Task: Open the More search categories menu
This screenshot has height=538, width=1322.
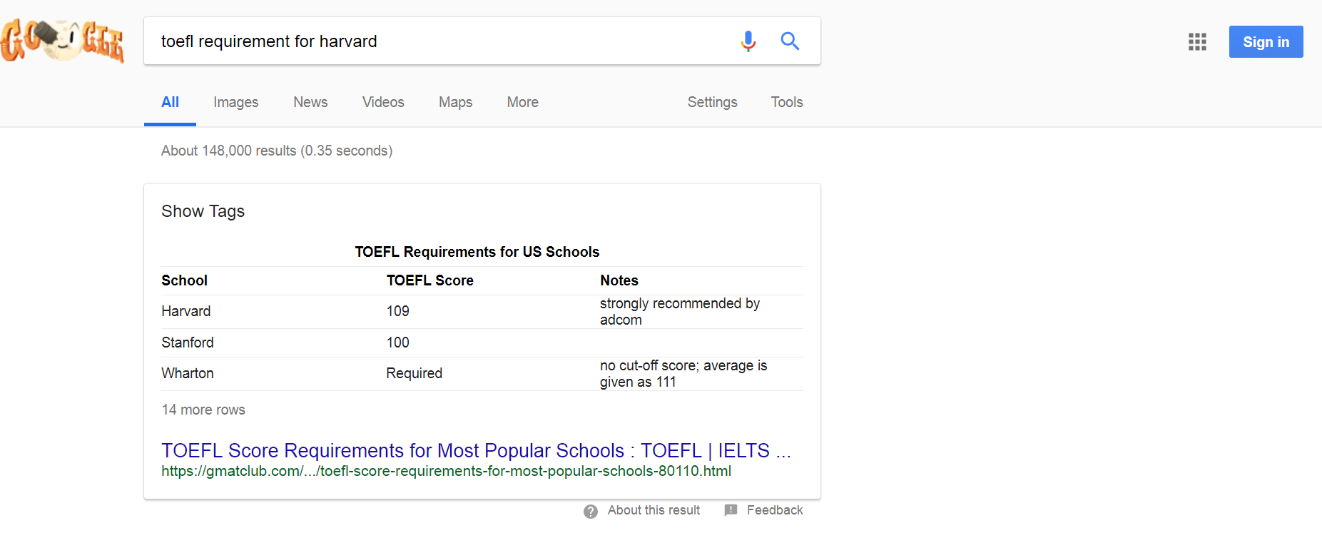Action: (x=522, y=102)
